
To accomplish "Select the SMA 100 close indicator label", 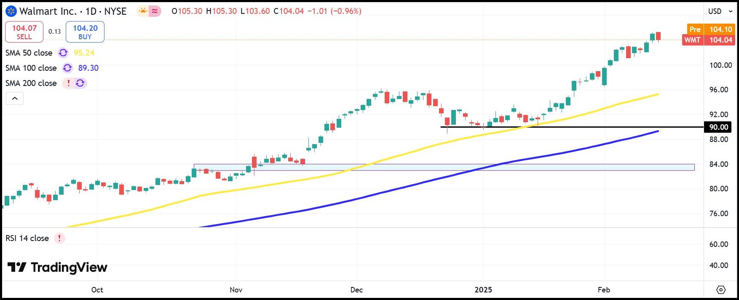I will pos(31,68).
